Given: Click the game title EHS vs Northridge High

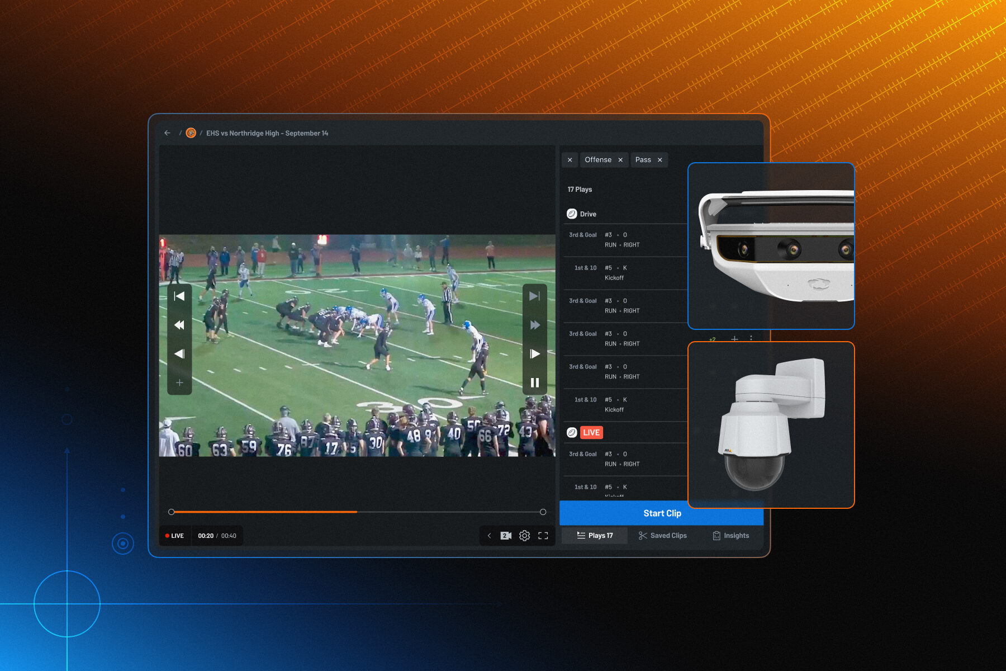Looking at the screenshot, I should point(267,133).
